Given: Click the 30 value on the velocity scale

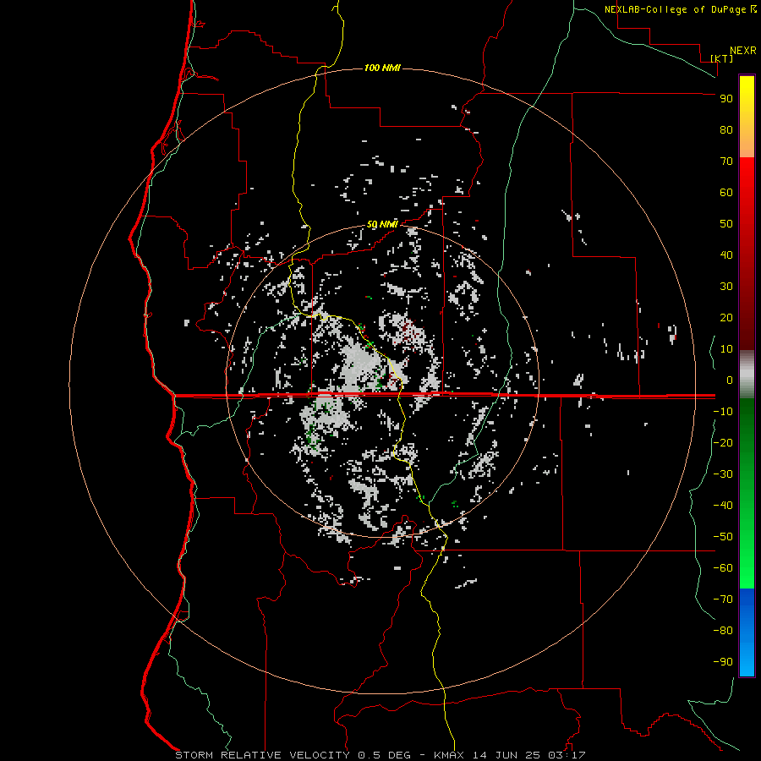Looking at the screenshot, I should 726,287.
